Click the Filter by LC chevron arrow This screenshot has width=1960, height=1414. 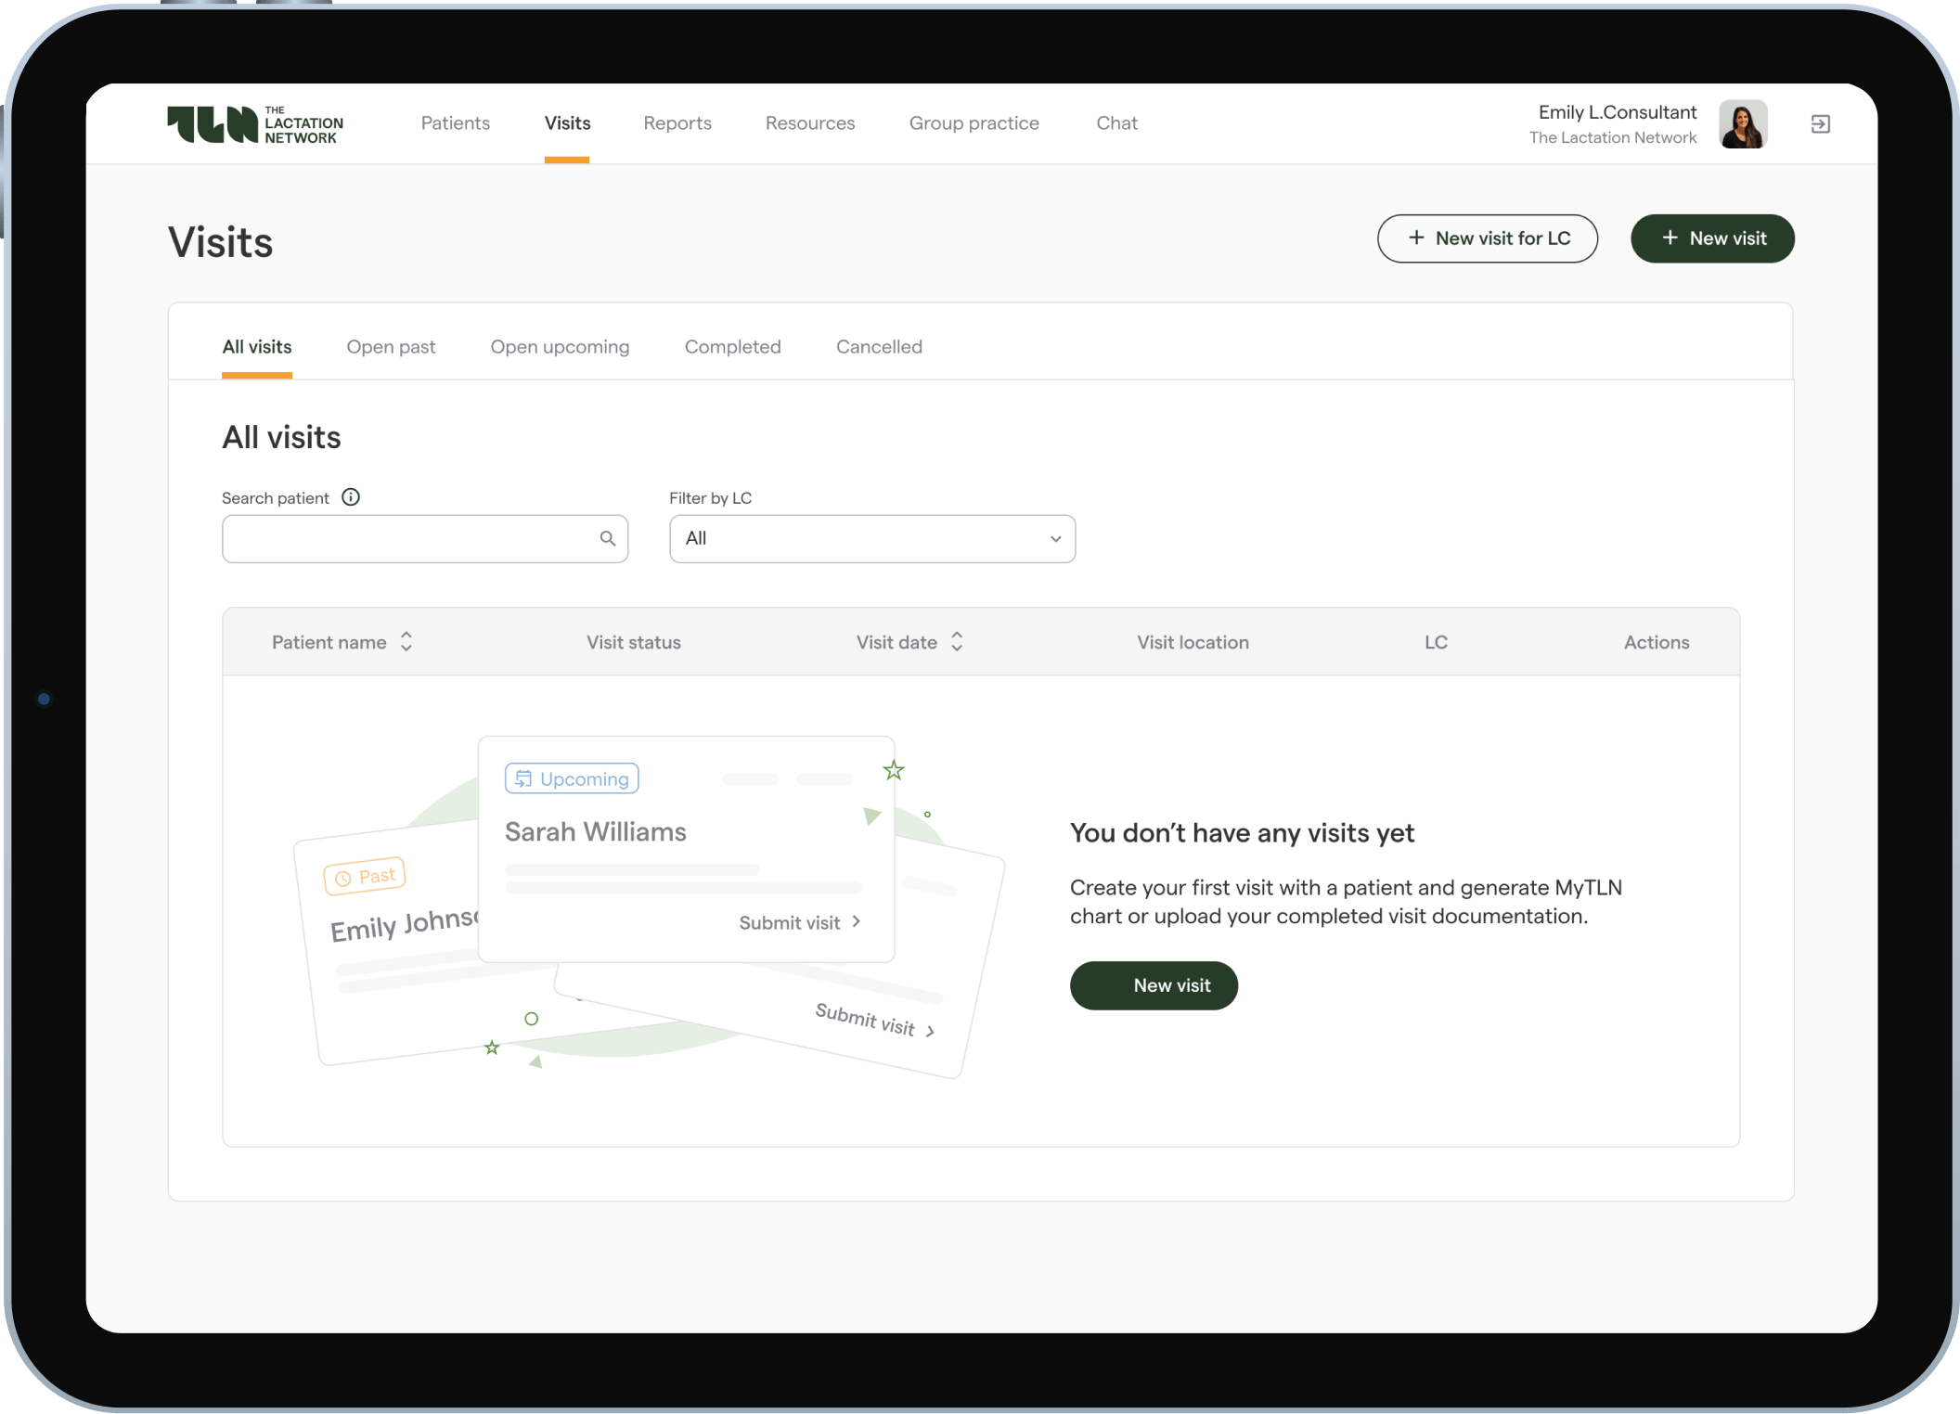pos(1055,539)
